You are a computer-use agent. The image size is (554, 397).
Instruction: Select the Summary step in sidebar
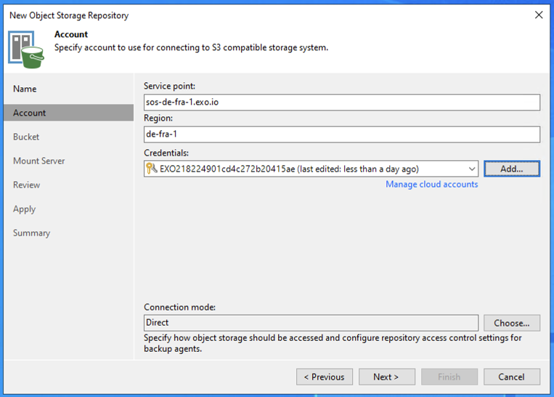pos(31,233)
